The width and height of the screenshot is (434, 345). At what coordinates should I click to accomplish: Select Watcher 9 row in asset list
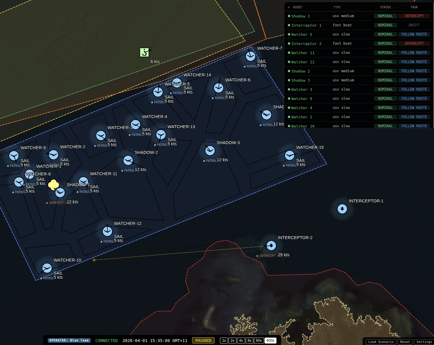tap(359, 99)
